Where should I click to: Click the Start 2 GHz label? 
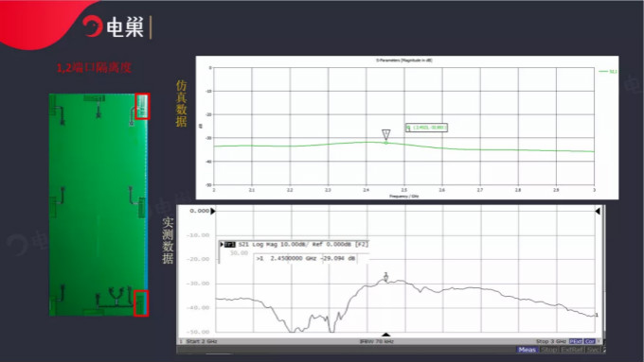tap(201, 341)
